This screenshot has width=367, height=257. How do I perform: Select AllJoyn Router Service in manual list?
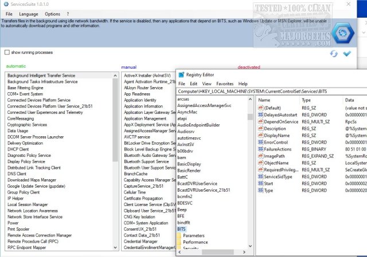[x=143, y=88]
